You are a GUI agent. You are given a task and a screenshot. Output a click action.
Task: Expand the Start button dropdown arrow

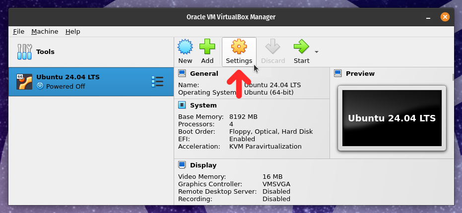[317, 52]
